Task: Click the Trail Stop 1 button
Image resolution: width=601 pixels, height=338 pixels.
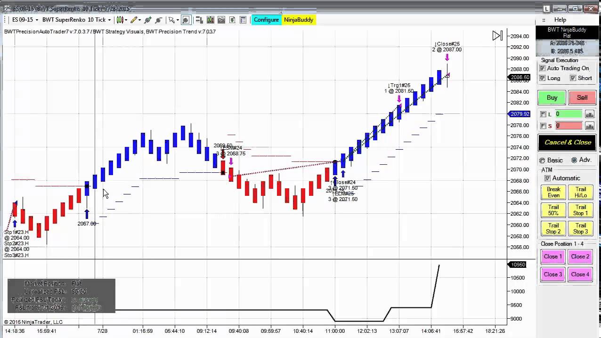Action: pyautogui.click(x=581, y=210)
